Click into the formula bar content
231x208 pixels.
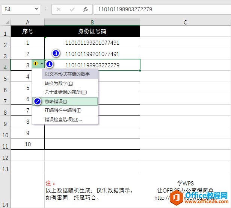click(162, 9)
